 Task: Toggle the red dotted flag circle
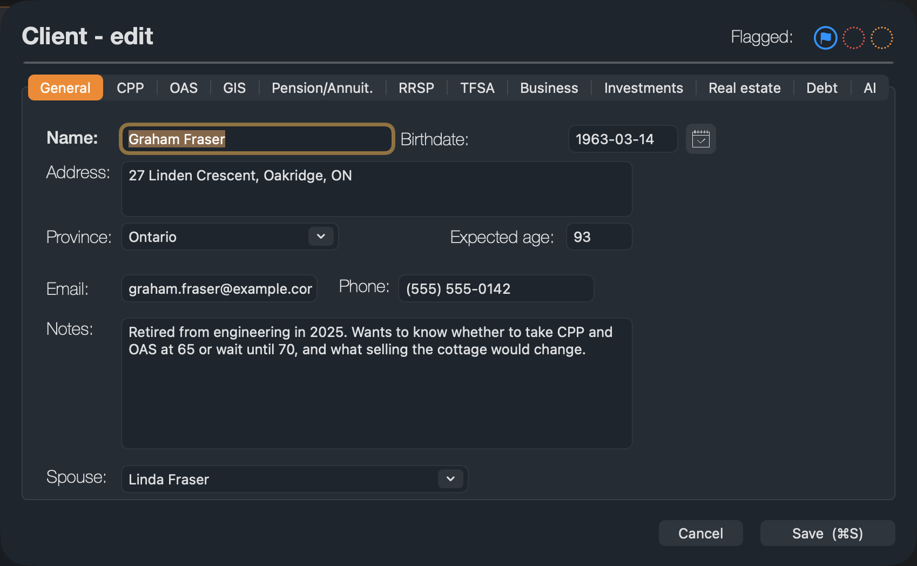(x=854, y=38)
